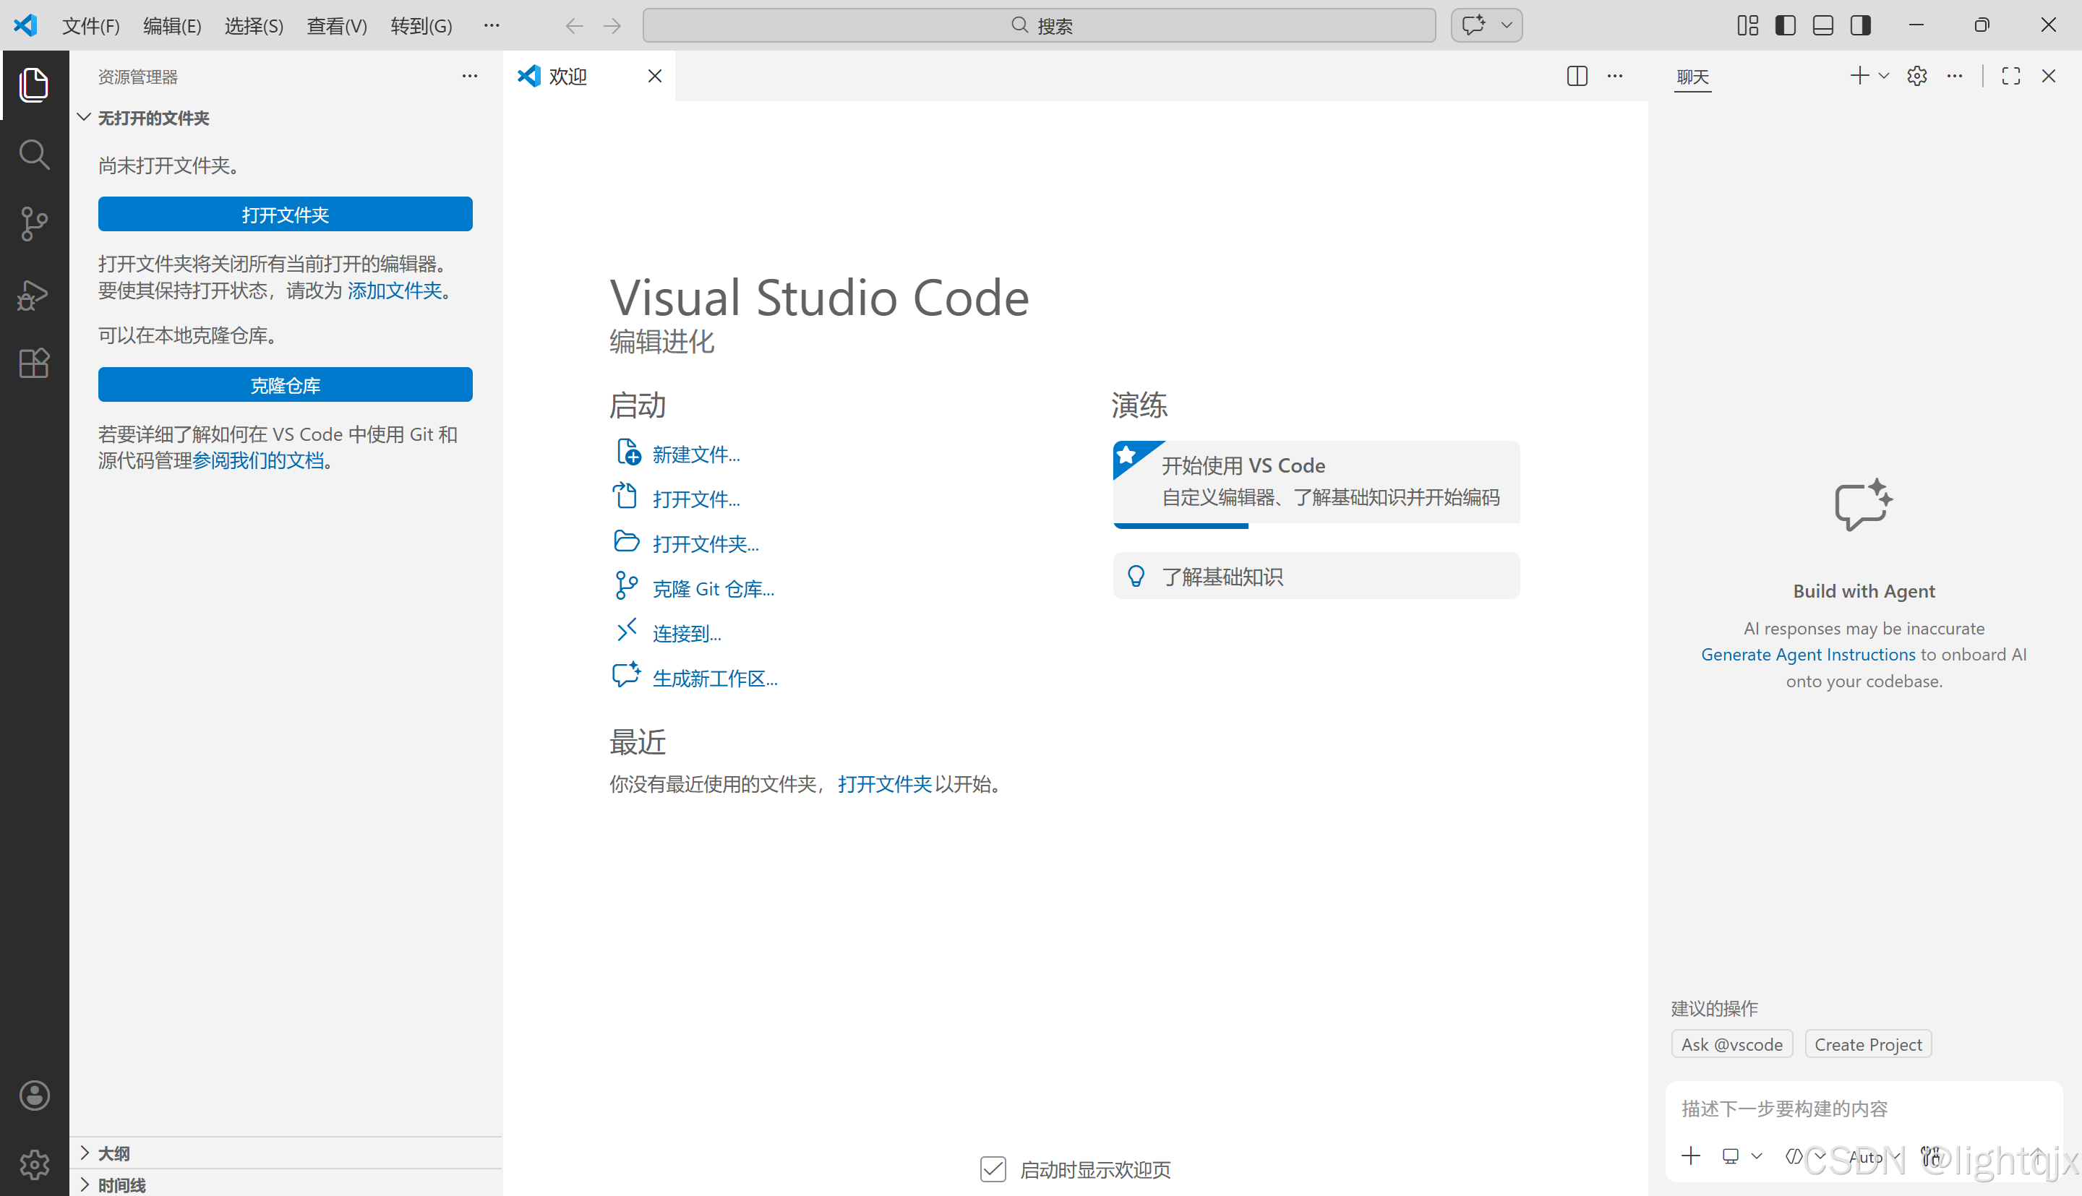
Task: Open the Run and Debug view
Action: coord(34,294)
